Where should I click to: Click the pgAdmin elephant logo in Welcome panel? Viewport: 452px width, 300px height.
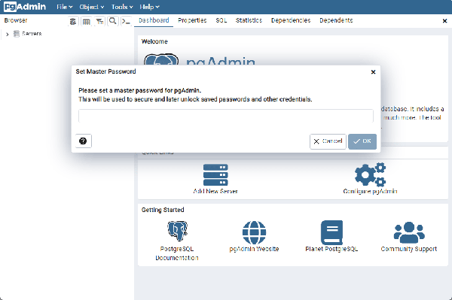(x=161, y=59)
